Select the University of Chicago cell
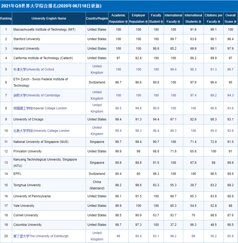This screenshot has height=243, width=238. 49,119
